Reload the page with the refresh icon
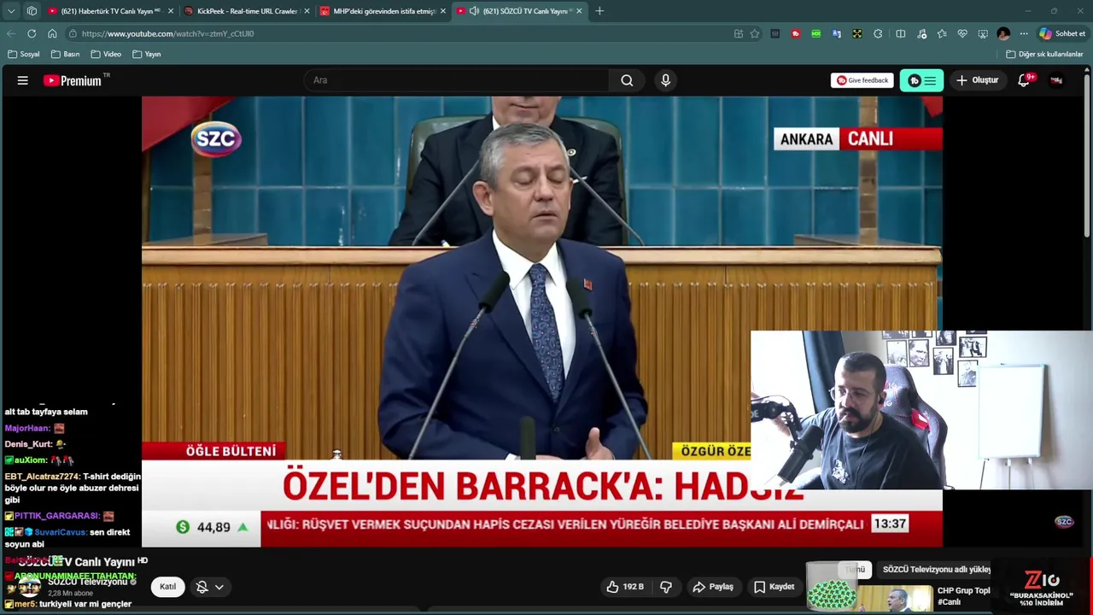The image size is (1093, 615). point(32,33)
